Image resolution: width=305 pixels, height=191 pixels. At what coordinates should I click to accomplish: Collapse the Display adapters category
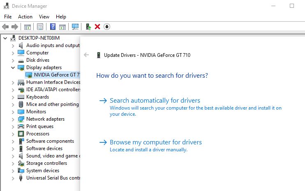pyautogui.click(x=13, y=67)
